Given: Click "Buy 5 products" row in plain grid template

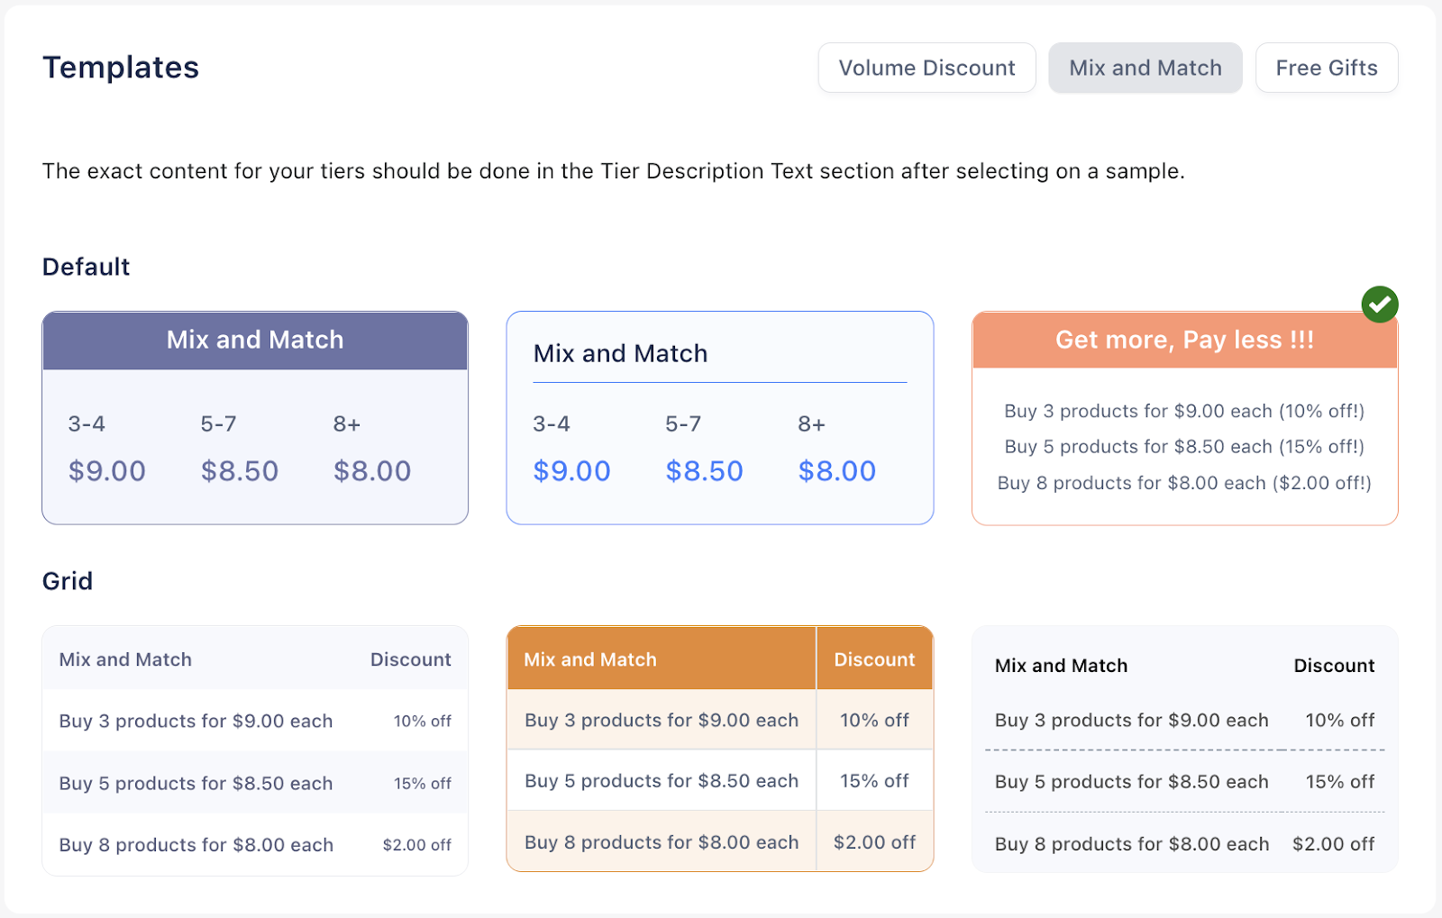Looking at the screenshot, I should click(x=196, y=784).
